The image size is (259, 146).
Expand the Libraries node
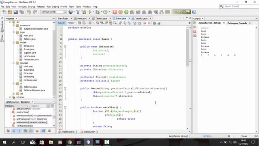pyautogui.click(x=10, y=97)
